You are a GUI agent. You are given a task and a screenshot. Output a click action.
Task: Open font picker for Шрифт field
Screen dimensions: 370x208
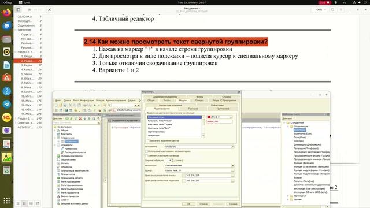coord(232,170)
